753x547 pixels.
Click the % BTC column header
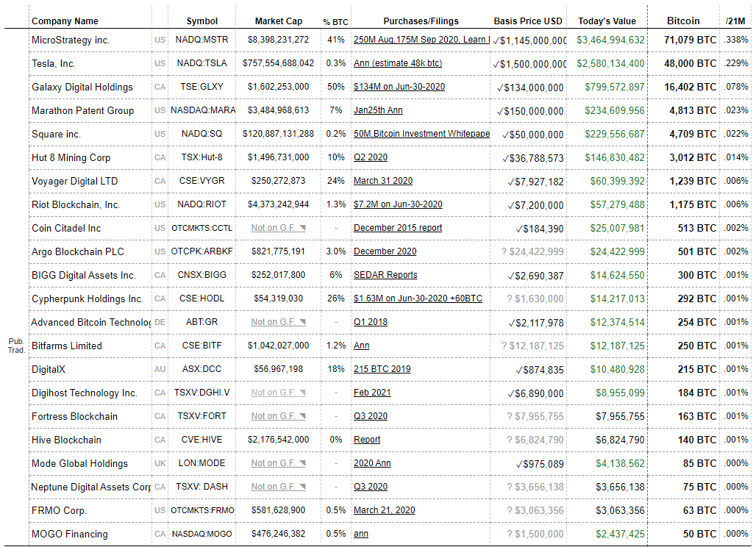(335, 21)
